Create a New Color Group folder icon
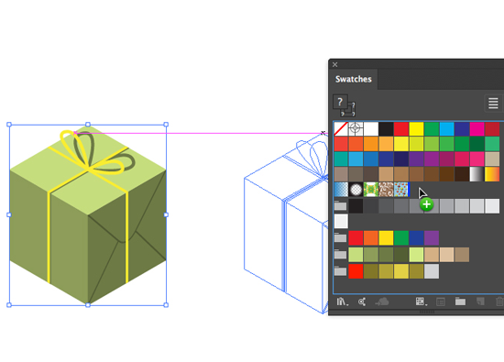 click(x=460, y=302)
